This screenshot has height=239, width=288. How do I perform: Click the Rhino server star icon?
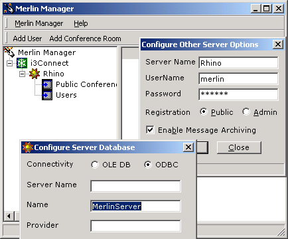click(35, 74)
